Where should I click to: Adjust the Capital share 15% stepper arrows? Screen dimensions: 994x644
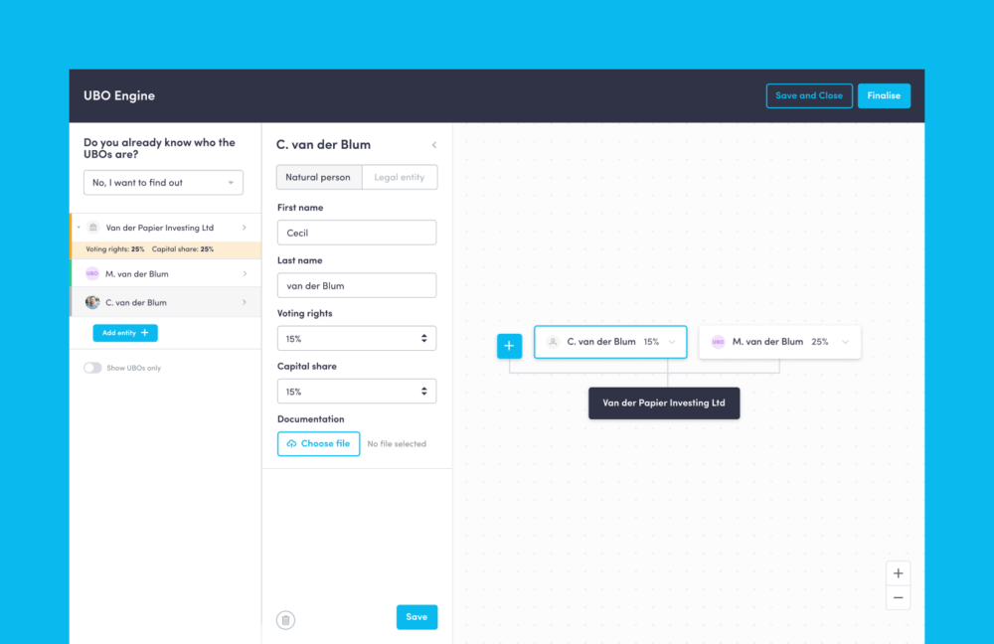tap(424, 392)
